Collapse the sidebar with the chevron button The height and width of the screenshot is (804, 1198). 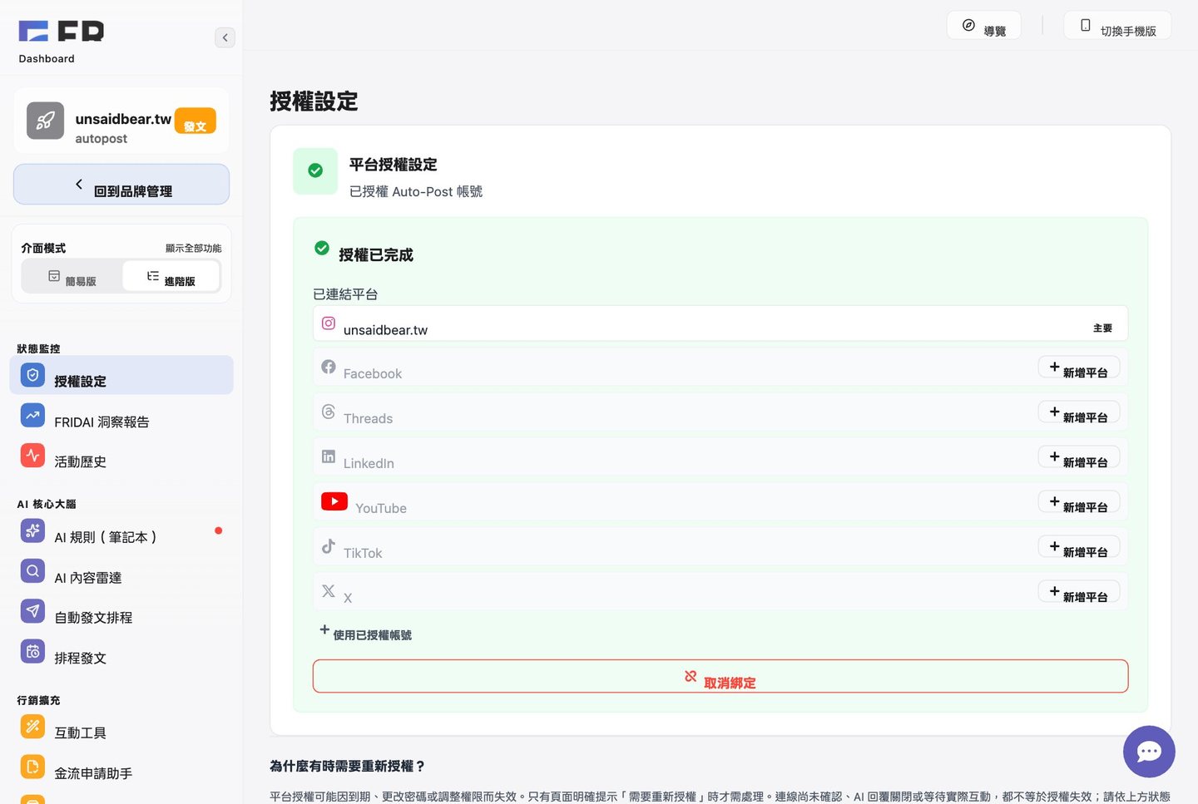pyautogui.click(x=225, y=37)
